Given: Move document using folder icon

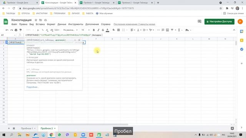Looking at the screenshot, I should click(x=40, y=20).
